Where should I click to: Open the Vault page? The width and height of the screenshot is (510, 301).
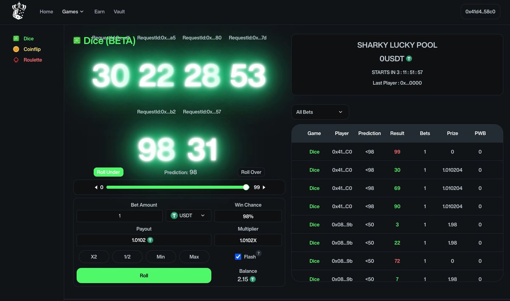pos(119,11)
